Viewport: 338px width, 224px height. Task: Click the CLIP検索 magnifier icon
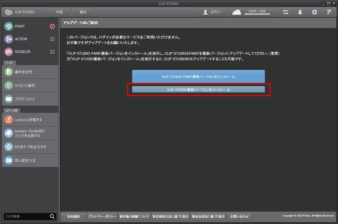[52, 216]
